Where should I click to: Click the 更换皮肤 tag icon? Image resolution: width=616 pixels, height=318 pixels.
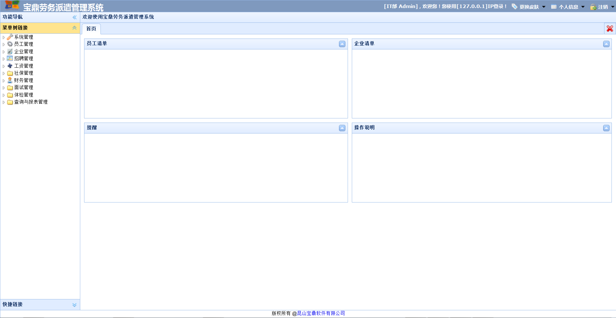click(x=514, y=6)
